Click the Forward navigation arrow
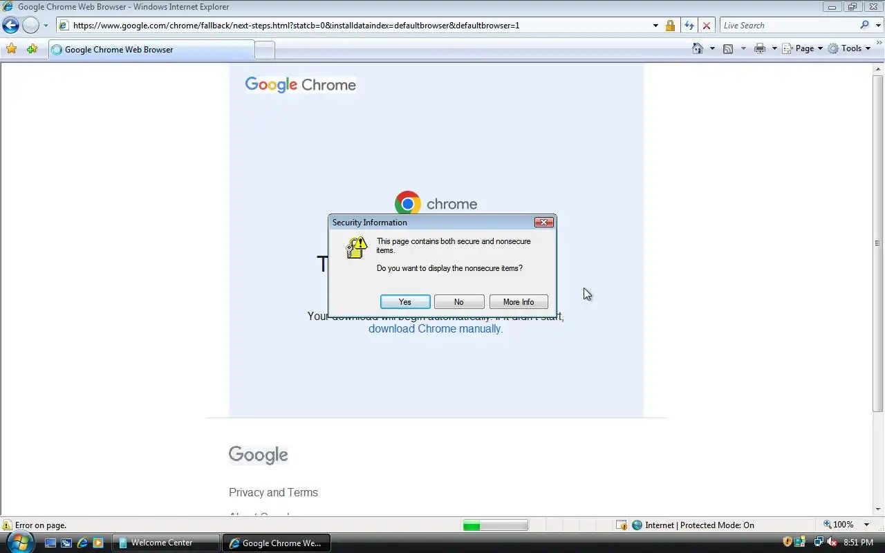Viewport: 885px width, 553px height. tap(30, 26)
